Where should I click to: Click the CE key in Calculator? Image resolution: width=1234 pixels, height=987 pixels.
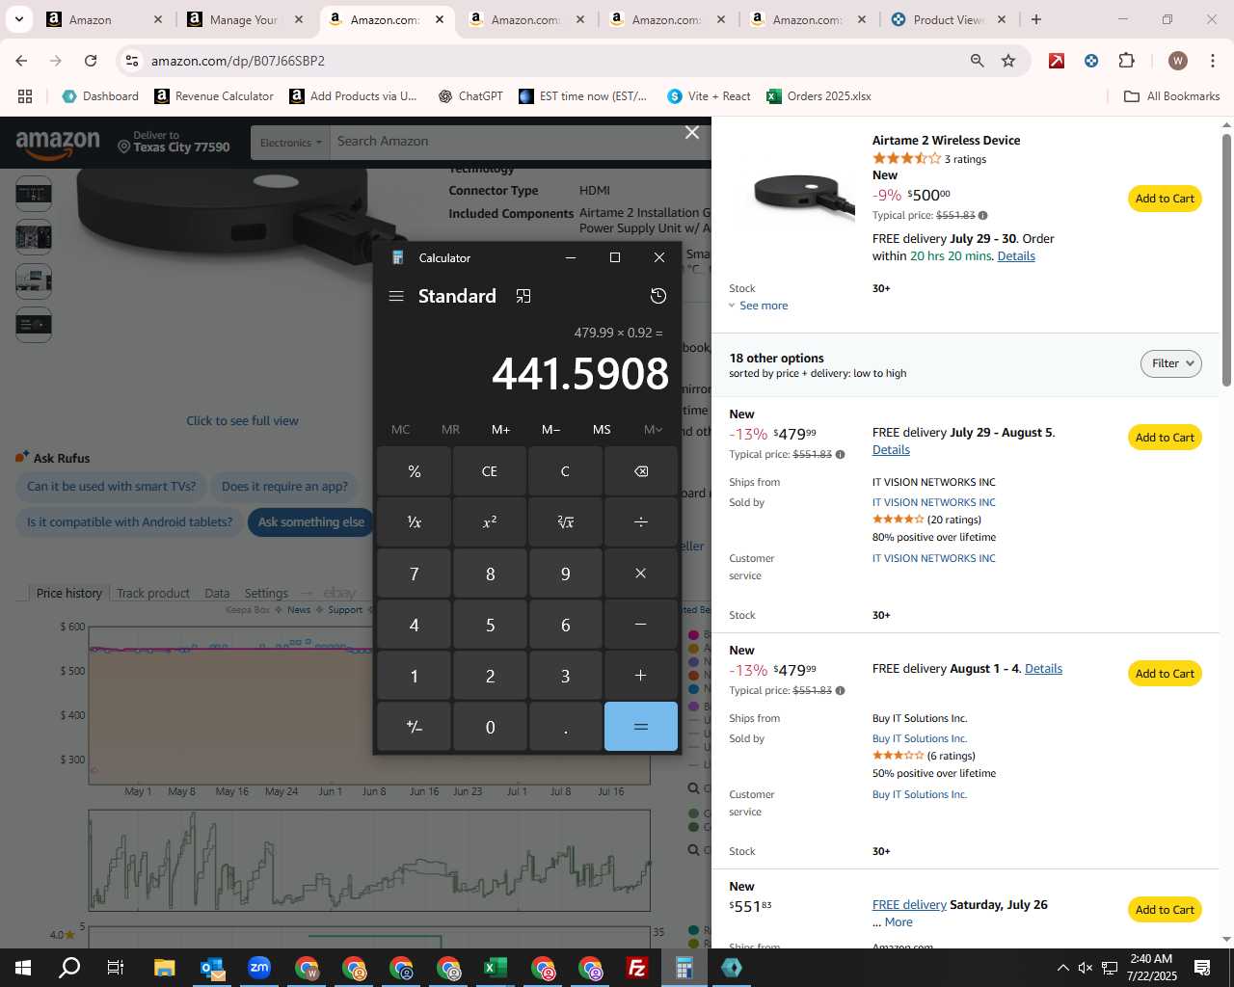(x=490, y=471)
